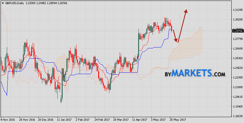Select the 11 Apr 2017 date label

(140, 120)
